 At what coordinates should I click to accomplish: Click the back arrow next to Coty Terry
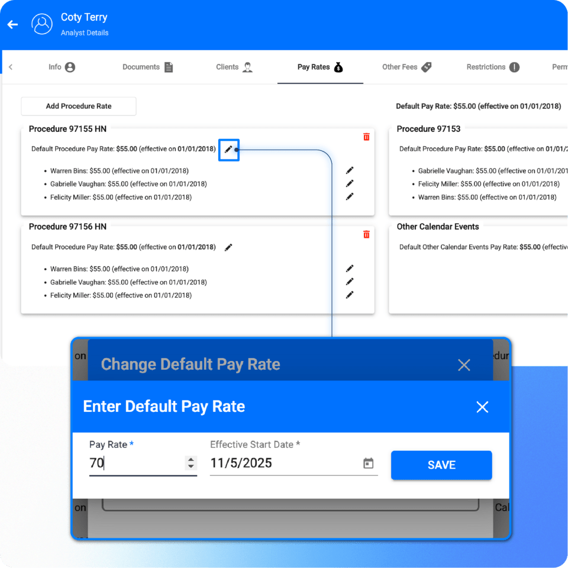tap(12, 24)
